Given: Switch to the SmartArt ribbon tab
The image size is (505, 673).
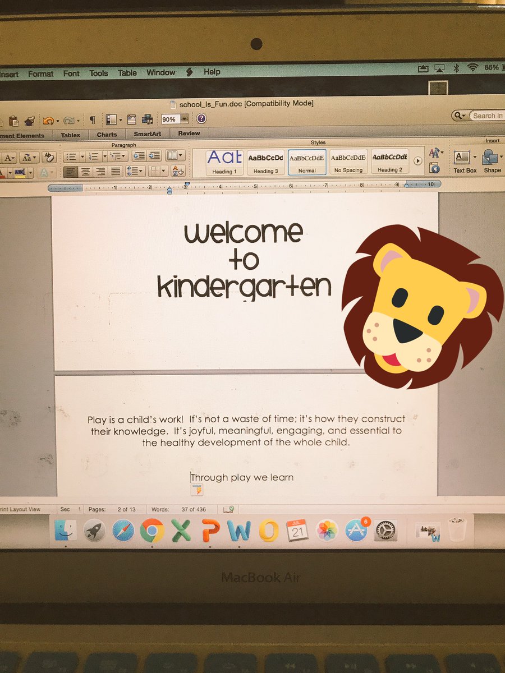Looking at the screenshot, I should (146, 134).
